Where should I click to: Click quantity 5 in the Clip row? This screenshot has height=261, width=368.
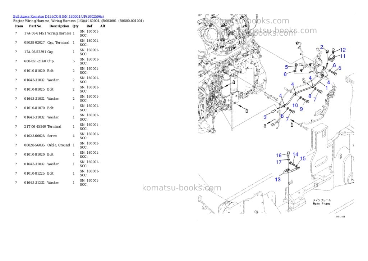(73, 61)
